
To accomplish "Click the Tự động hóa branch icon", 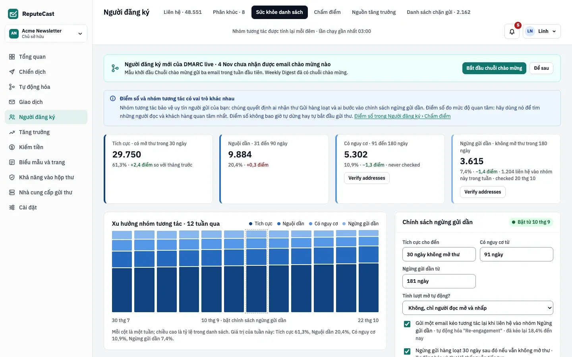I will pos(12,87).
